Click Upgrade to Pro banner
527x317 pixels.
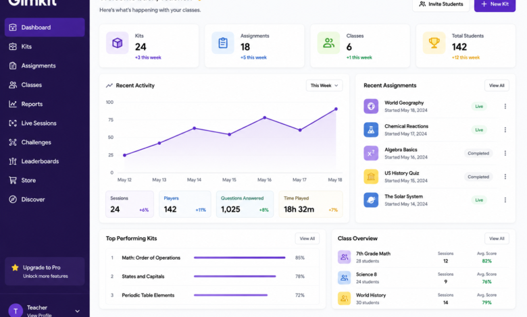pos(45,271)
